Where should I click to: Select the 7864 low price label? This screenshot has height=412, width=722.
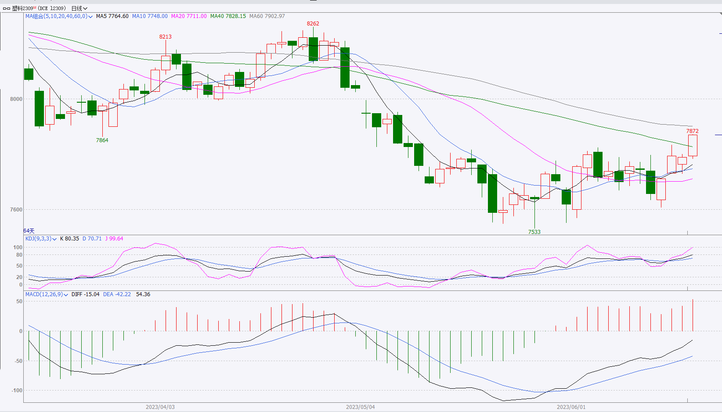point(102,140)
